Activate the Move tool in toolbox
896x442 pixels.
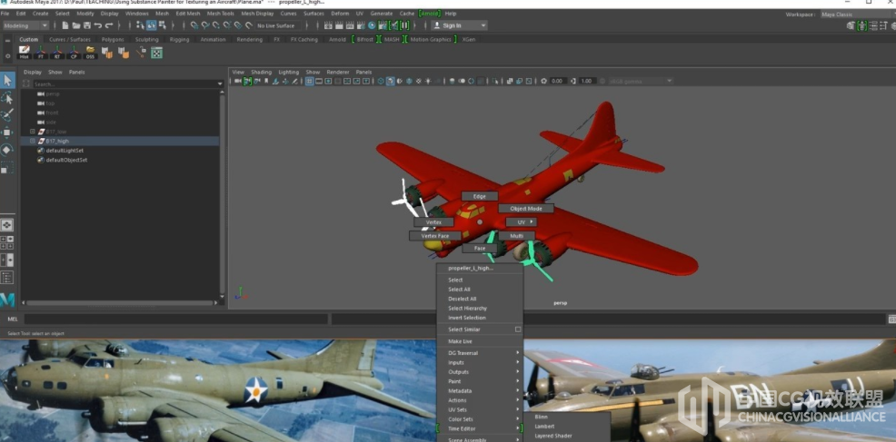[7, 133]
